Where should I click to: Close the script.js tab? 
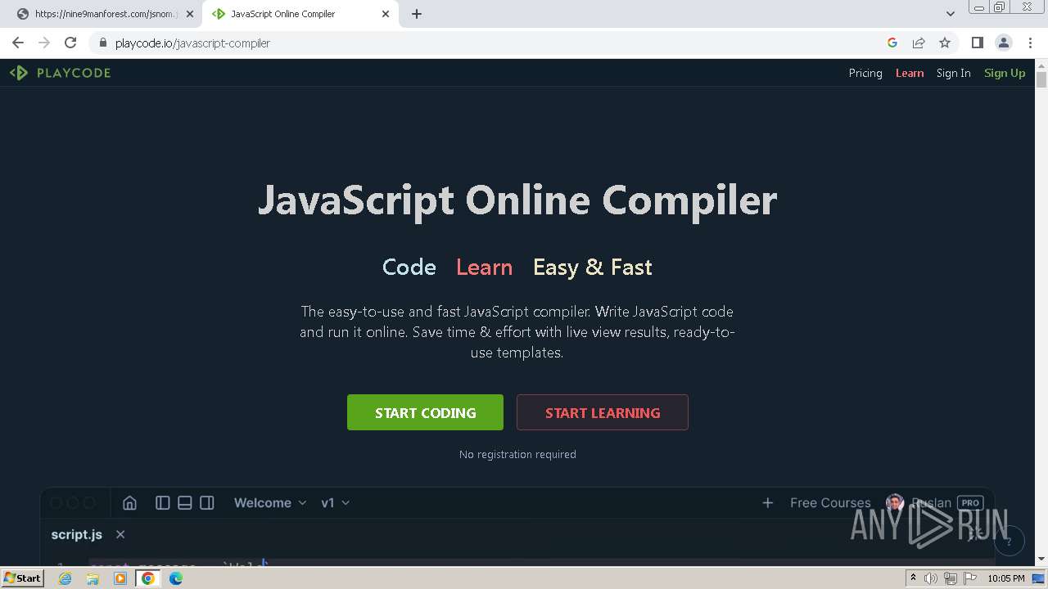point(120,534)
